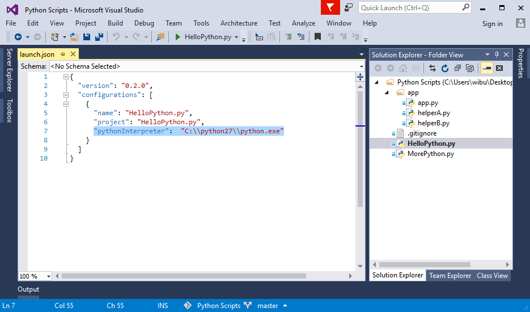This screenshot has width=530, height=312.
Task: Click the editor vertical scrollbar thumb
Action: [x=360, y=149]
